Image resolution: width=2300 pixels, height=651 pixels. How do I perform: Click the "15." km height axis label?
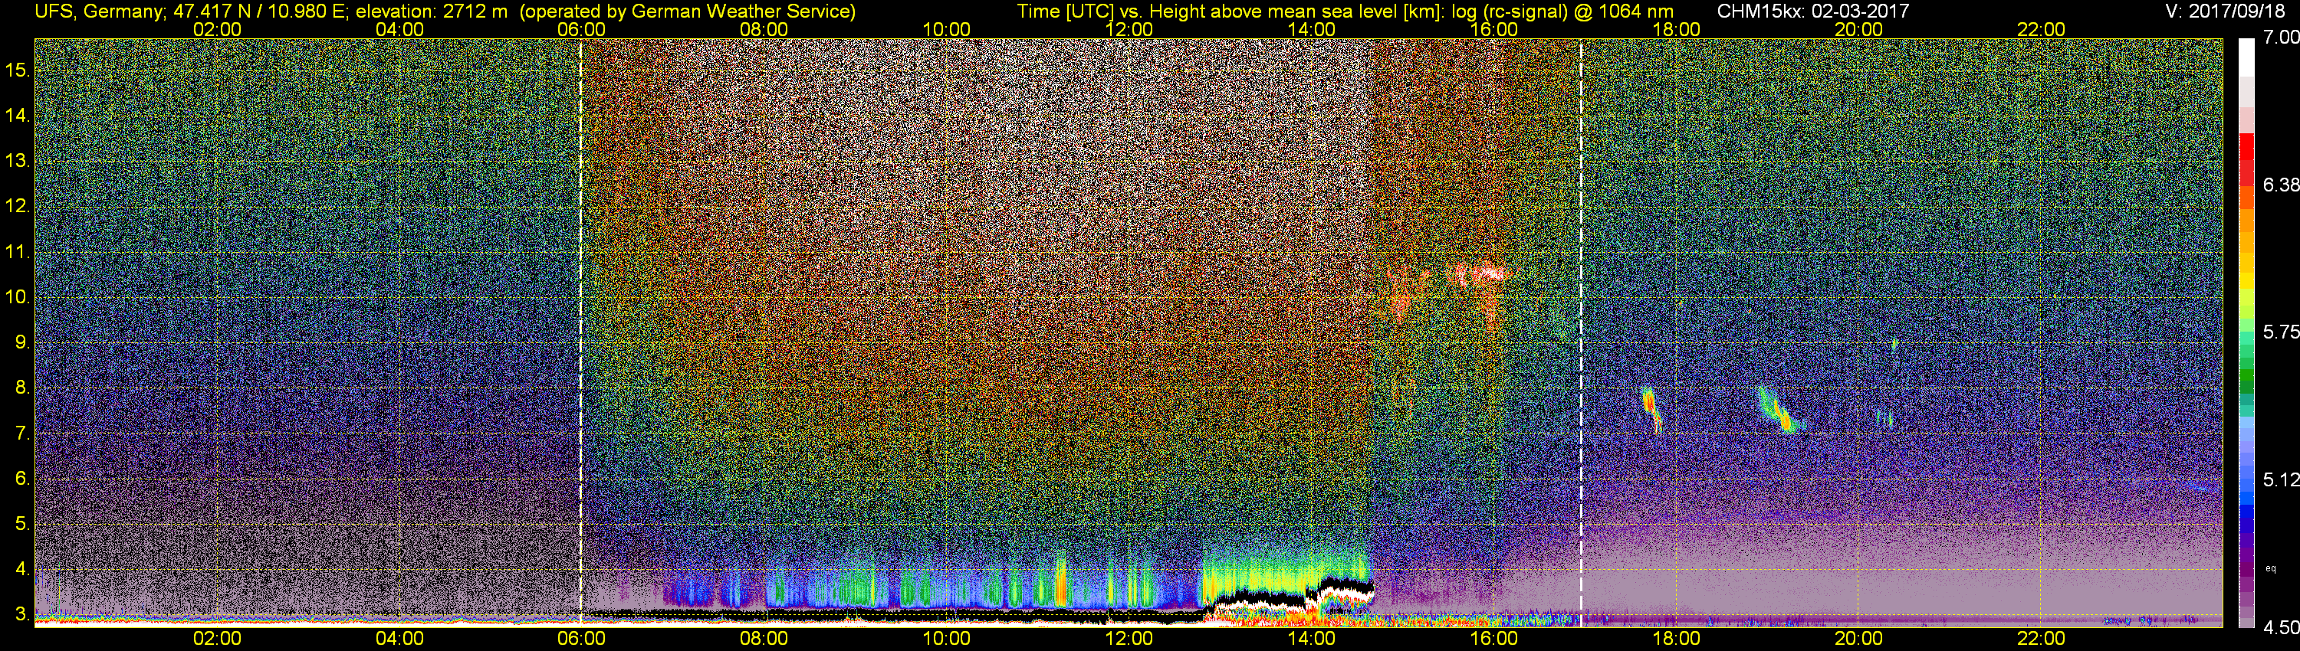pyautogui.click(x=18, y=70)
